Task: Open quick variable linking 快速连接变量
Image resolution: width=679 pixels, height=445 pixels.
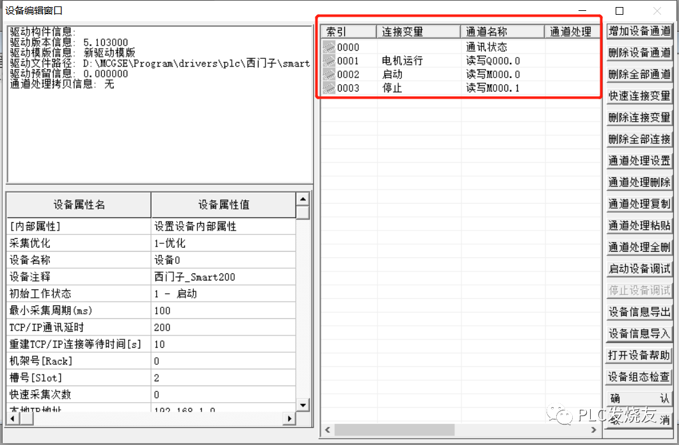Action: tap(639, 95)
